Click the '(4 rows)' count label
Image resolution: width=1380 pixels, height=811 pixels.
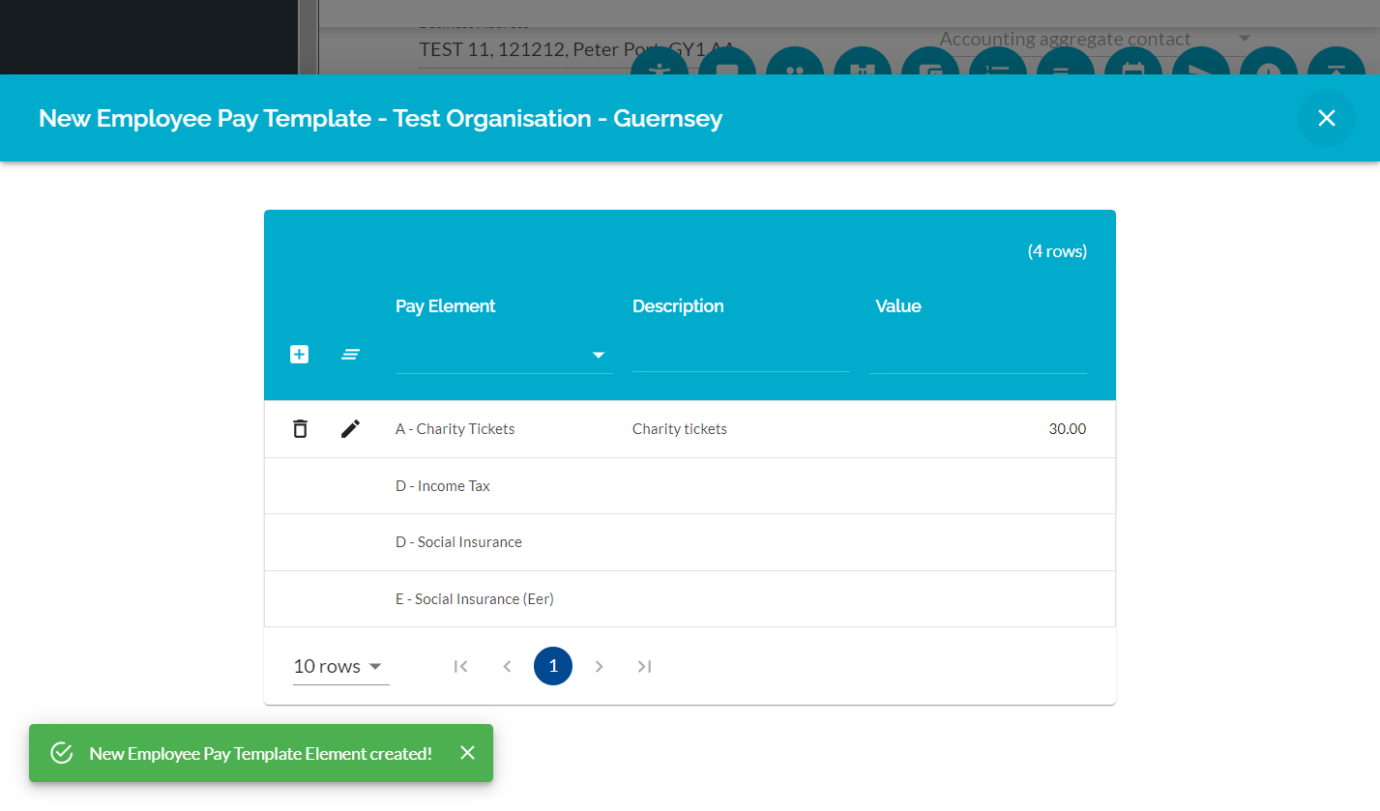(1057, 251)
